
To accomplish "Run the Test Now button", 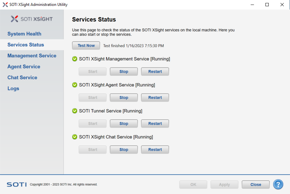I will (x=86, y=46).
